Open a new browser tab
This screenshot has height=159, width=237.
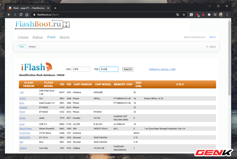(55, 8)
